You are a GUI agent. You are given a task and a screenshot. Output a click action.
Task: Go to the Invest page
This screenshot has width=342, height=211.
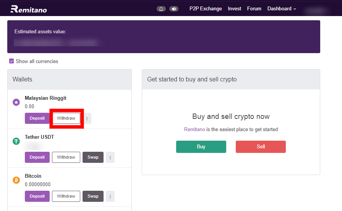(x=235, y=9)
